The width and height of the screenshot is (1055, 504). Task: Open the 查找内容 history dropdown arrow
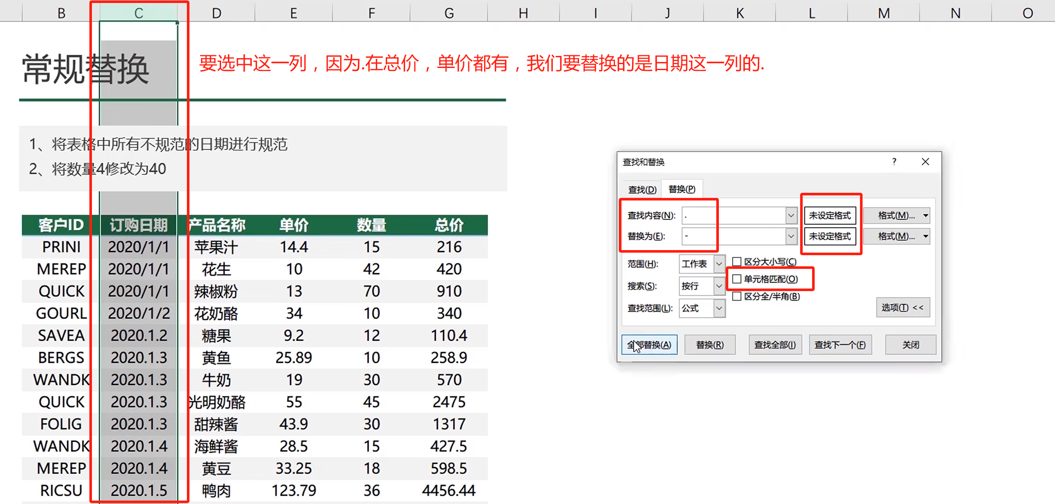tap(791, 215)
